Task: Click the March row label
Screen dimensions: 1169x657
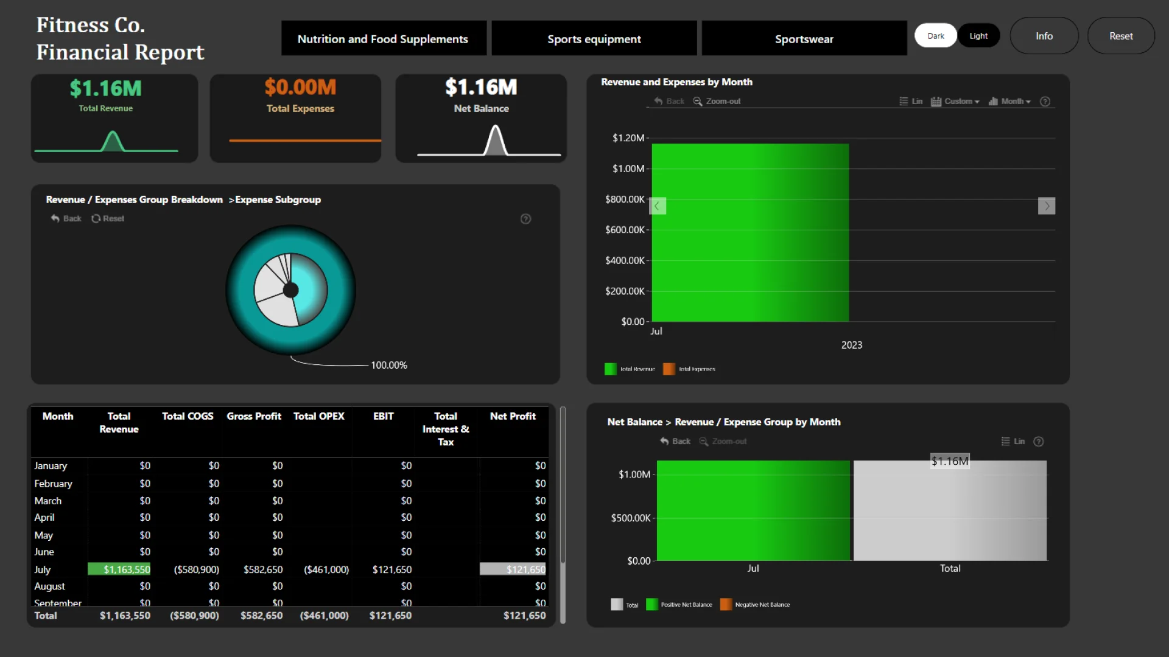Action: pyautogui.click(x=47, y=501)
